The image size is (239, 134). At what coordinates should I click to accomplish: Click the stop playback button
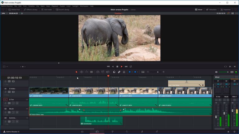117,67
